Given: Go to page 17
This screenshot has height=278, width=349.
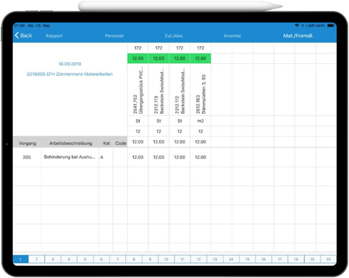Looking at the screenshot, I should [x=280, y=259].
